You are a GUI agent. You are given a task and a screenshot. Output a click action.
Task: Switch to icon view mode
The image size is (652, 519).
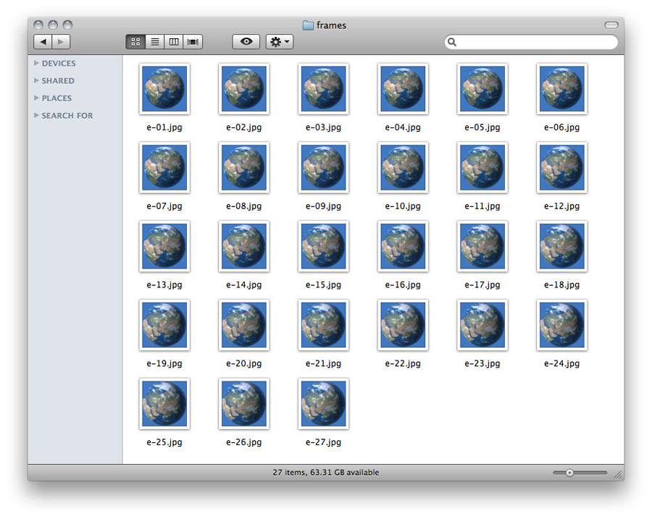[135, 42]
